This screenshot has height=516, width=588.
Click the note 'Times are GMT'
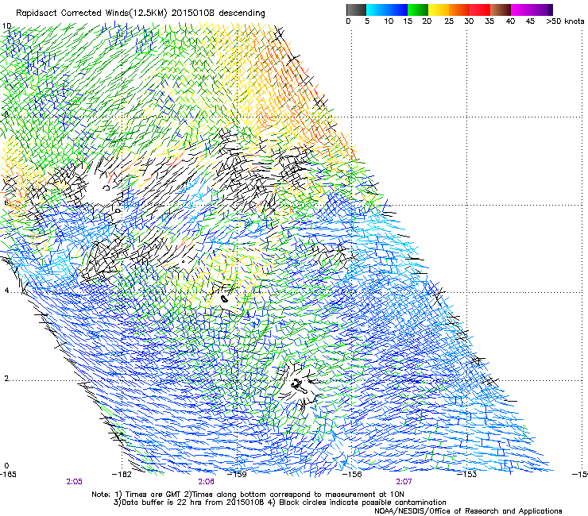[153, 495]
